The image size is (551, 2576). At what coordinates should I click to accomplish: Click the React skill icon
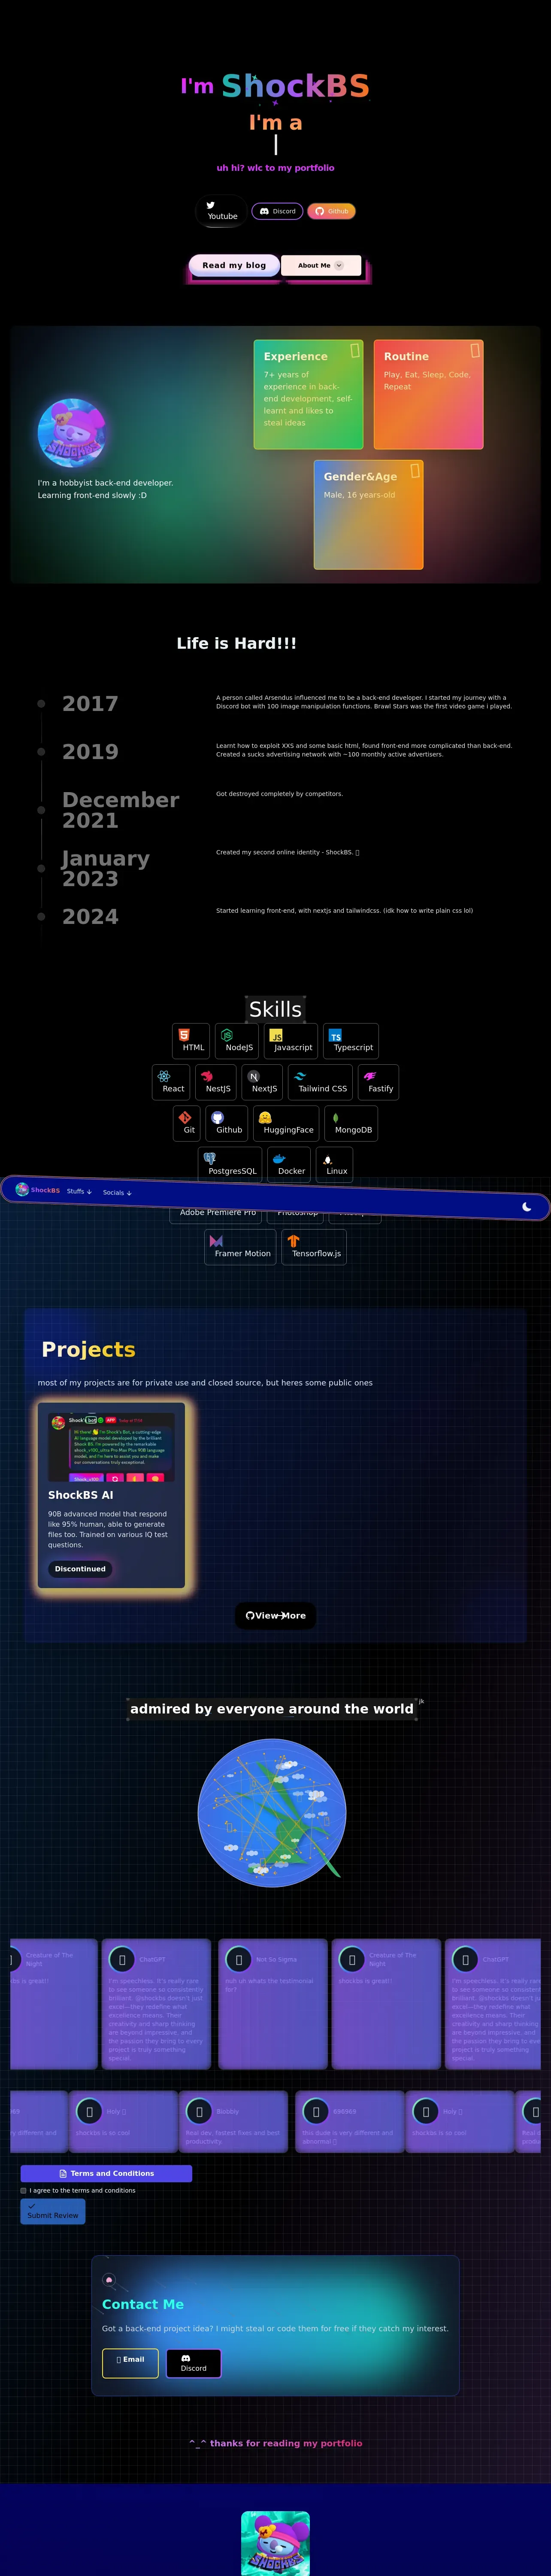(164, 1076)
